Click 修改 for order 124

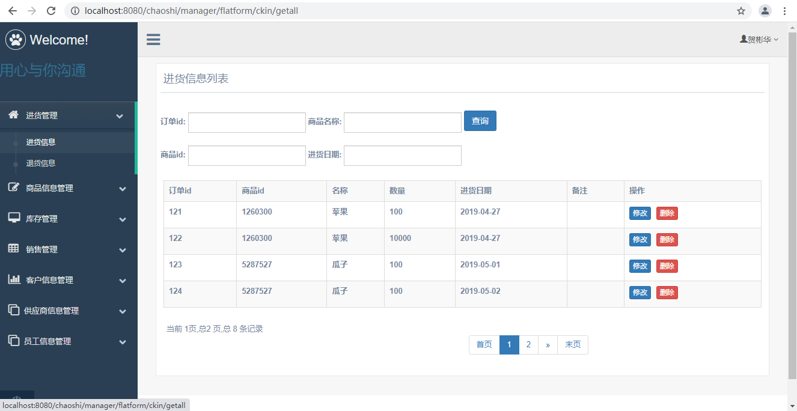pyautogui.click(x=640, y=293)
